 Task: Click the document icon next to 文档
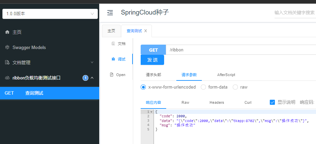113,44
